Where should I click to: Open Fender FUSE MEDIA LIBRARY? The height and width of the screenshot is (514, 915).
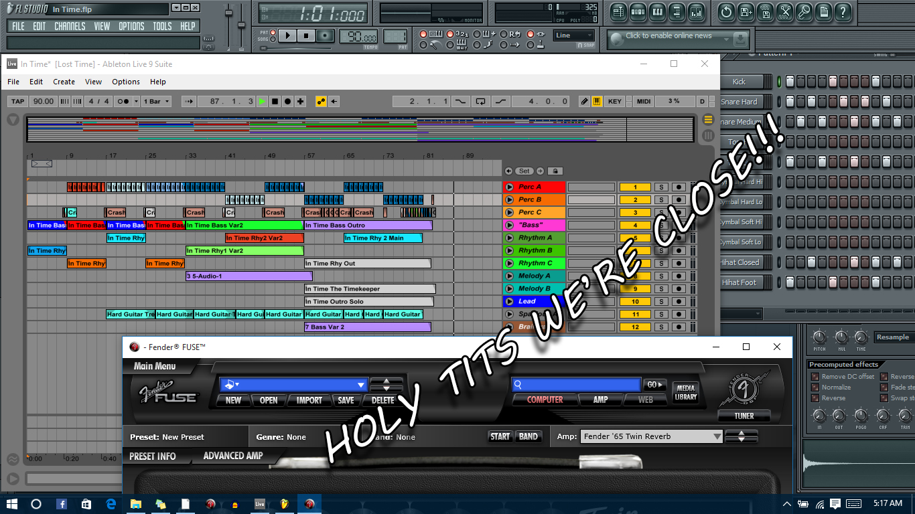point(686,393)
